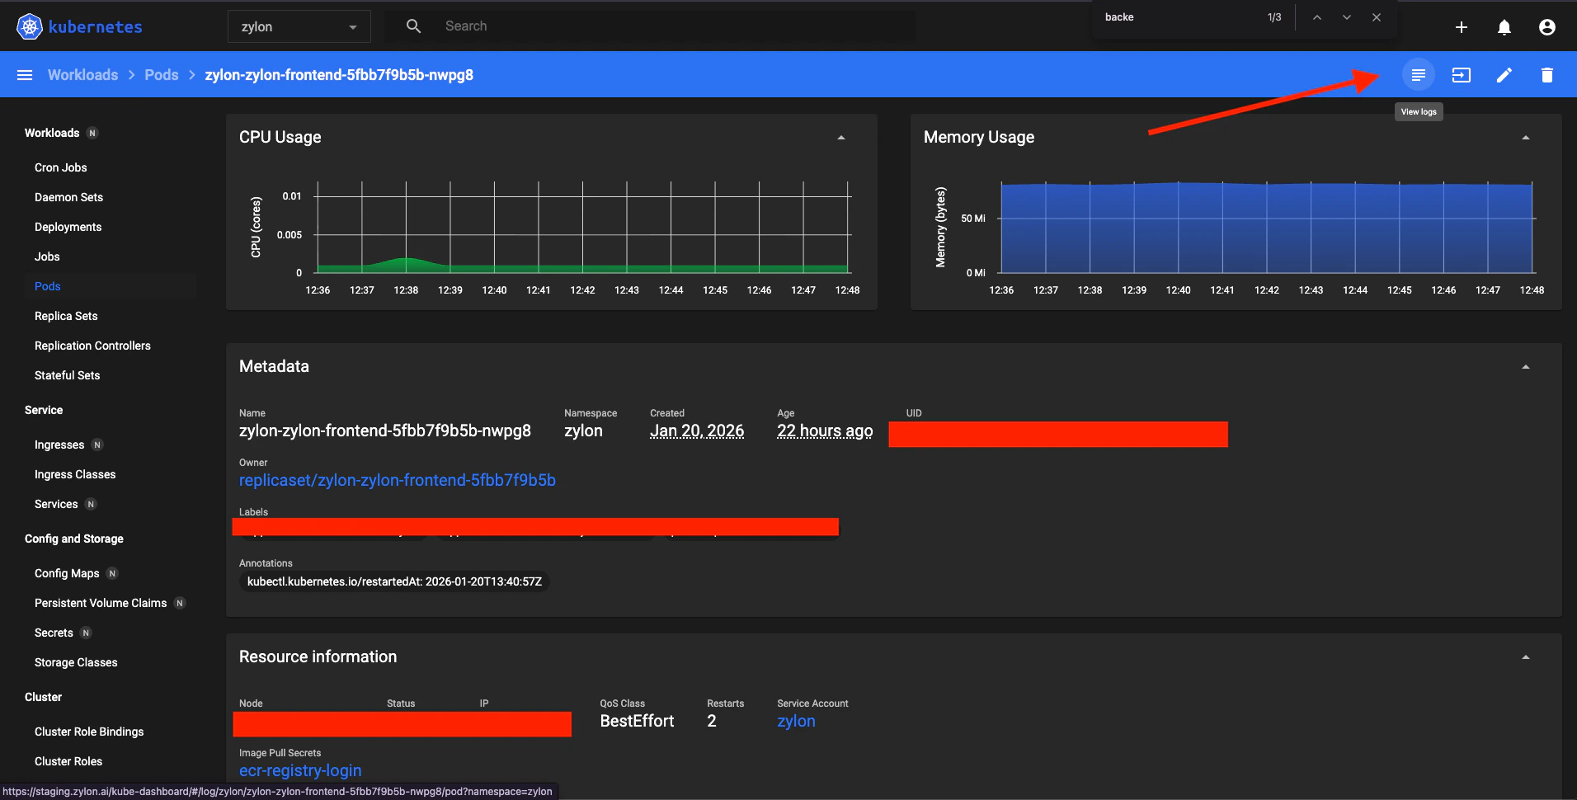The height and width of the screenshot is (800, 1577).
Task: Click the Namespace value zylon in Metadata
Action: click(583, 431)
